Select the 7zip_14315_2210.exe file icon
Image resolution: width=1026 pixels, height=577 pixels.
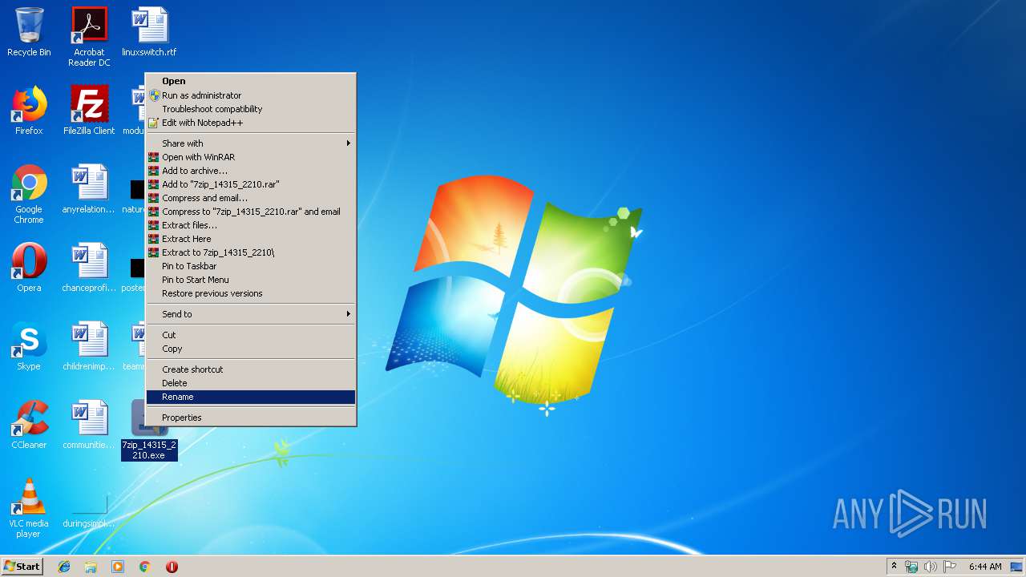149,430
